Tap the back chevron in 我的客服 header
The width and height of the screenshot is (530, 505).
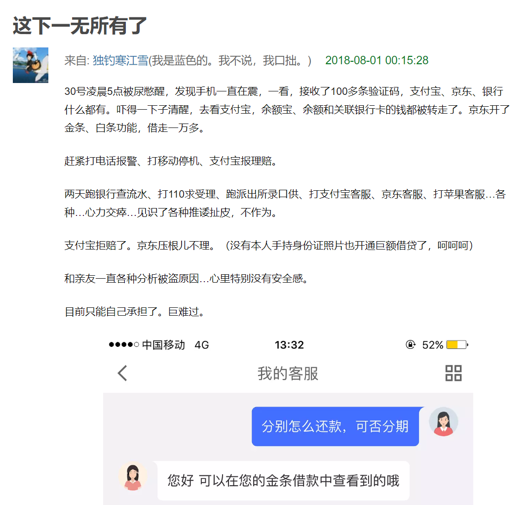coord(122,373)
